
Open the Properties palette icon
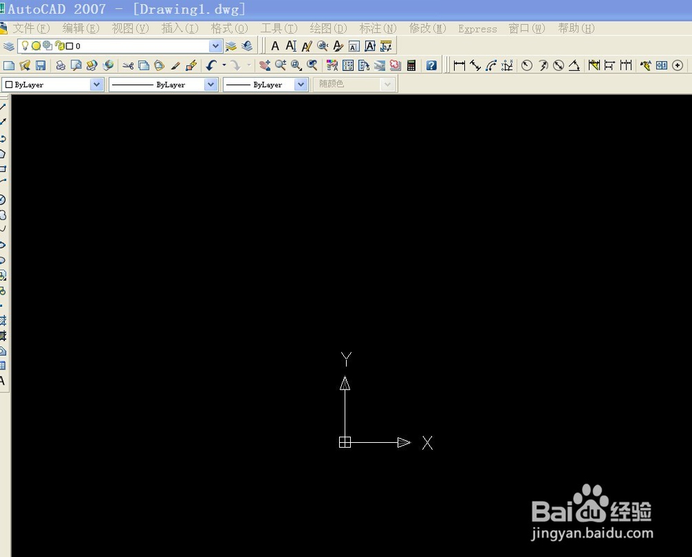(x=332, y=66)
